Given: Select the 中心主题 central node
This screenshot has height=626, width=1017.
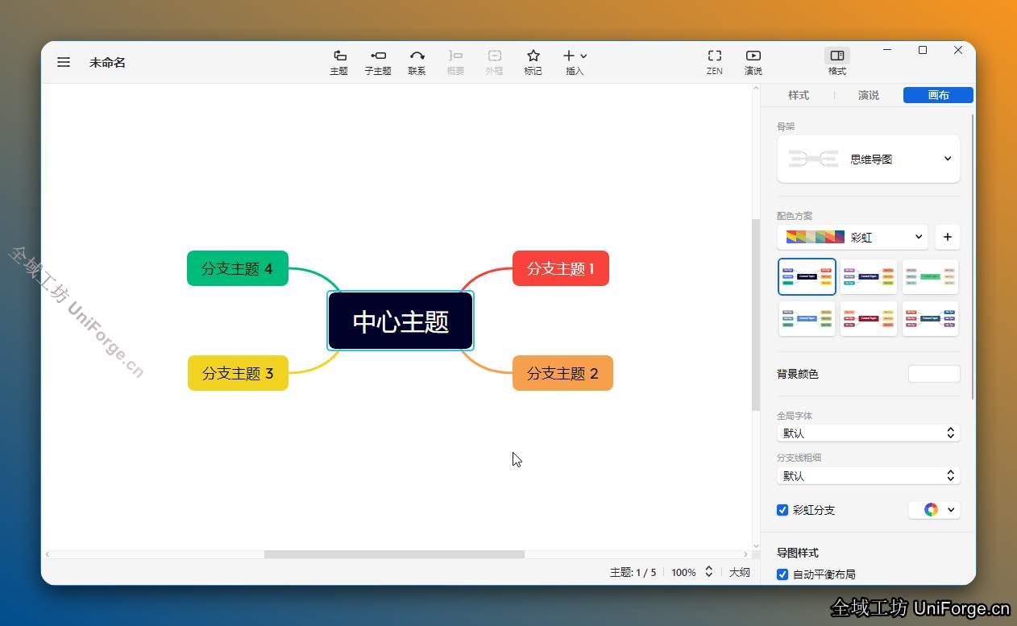Looking at the screenshot, I should pos(401,321).
